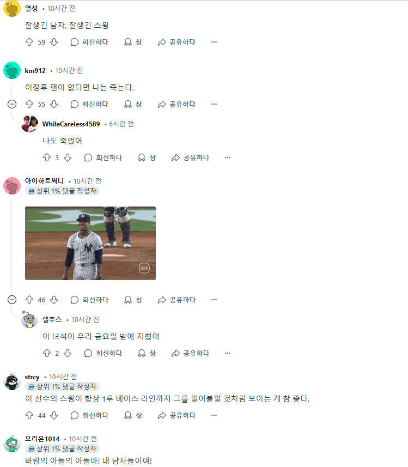Downvote 셀추스's reply with 2 votes
This screenshot has width=408, height=467.
point(68,353)
